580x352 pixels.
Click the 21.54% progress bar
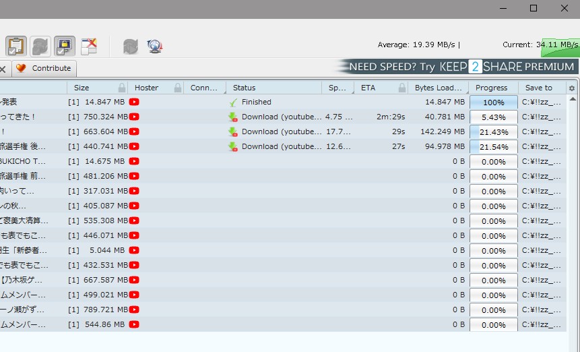(494, 146)
